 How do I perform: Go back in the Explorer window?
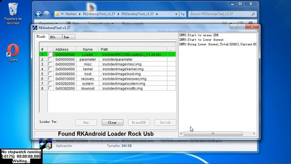tap(38, 14)
